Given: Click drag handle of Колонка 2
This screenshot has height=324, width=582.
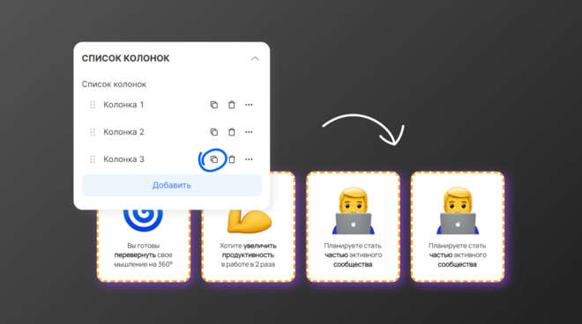Looking at the screenshot, I should pos(93,132).
